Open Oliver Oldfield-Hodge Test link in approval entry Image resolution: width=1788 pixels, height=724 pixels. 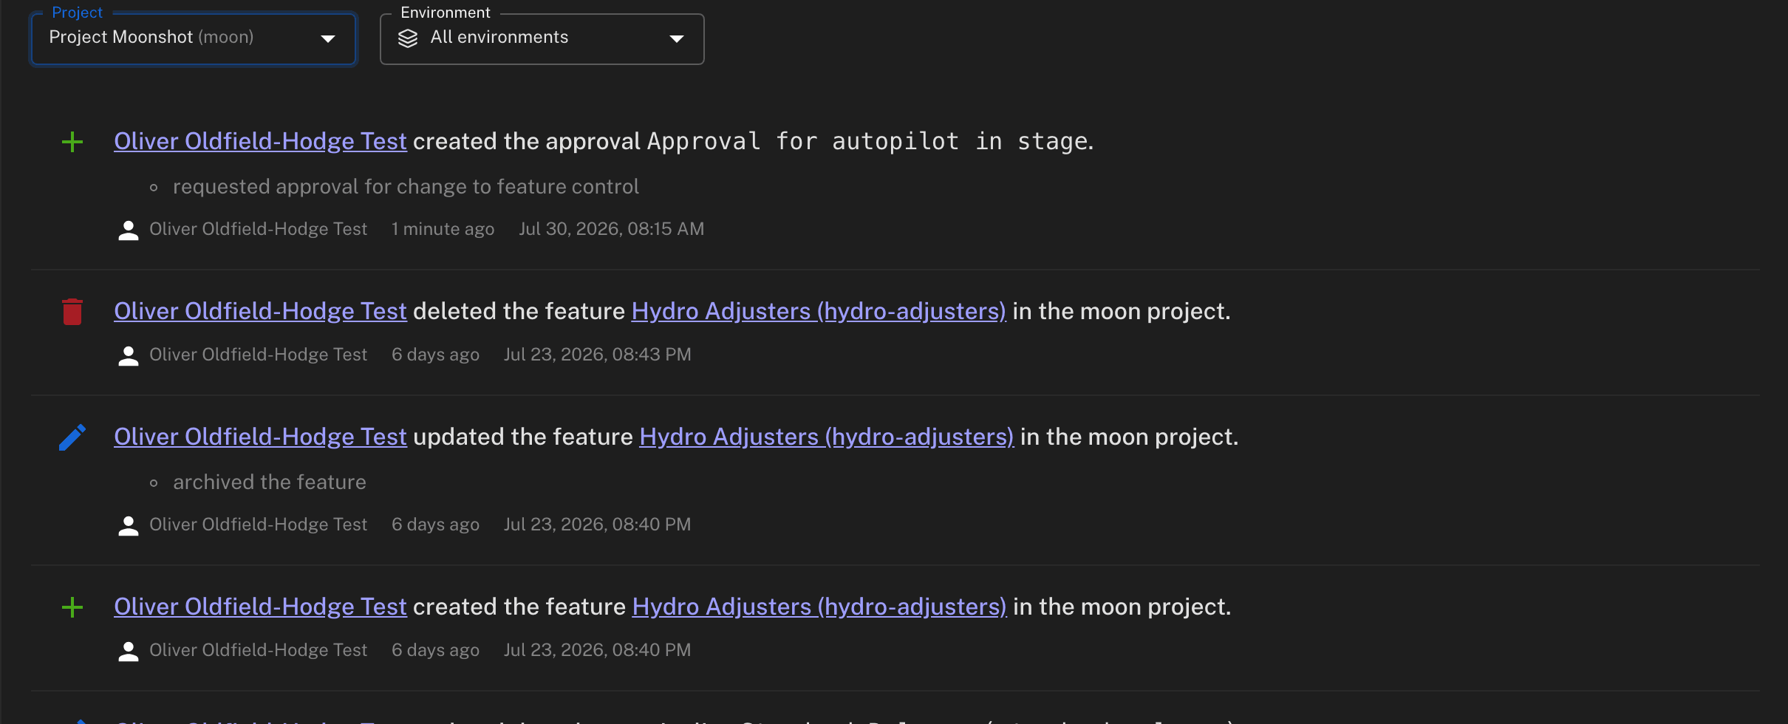pos(260,141)
